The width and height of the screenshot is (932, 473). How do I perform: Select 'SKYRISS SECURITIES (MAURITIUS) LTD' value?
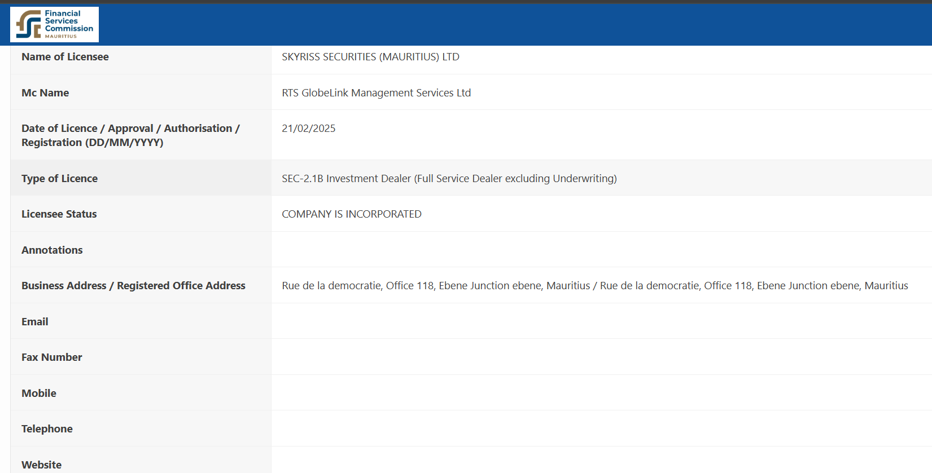point(370,57)
